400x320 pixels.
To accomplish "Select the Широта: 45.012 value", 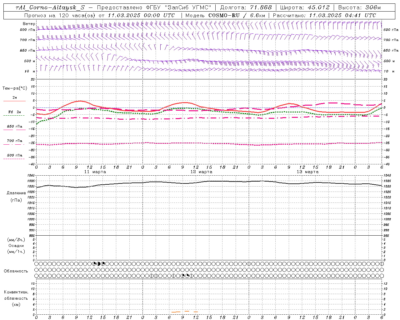I will coord(305,7).
